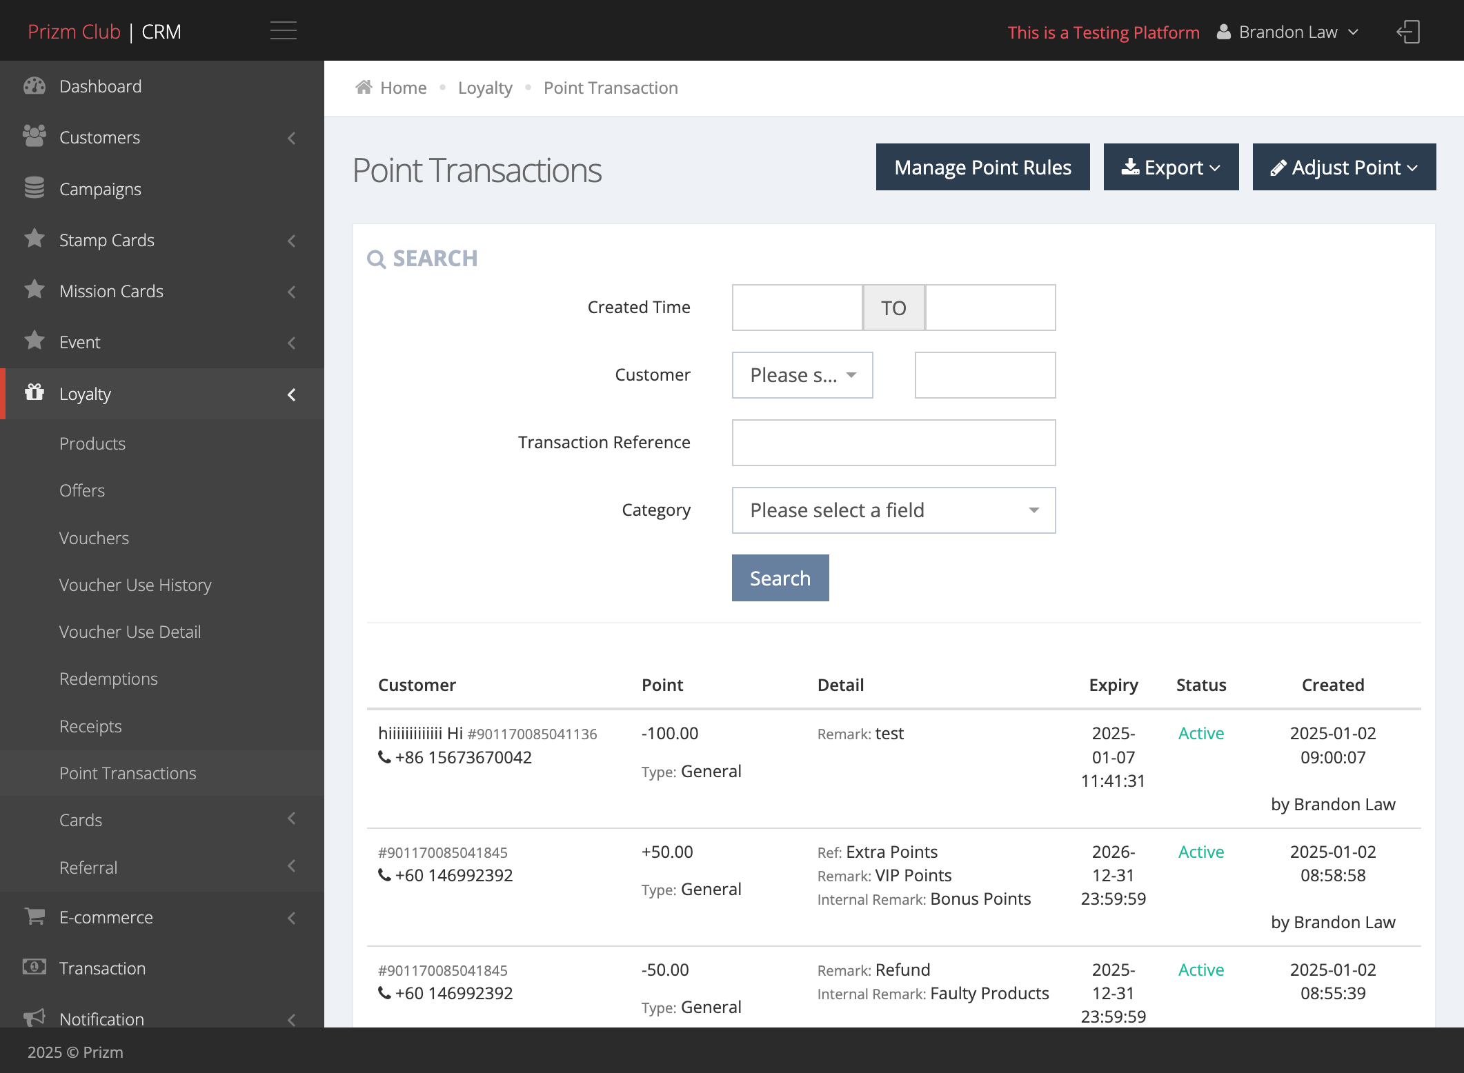Click the Notification megaphone icon
The image size is (1464, 1073).
tap(34, 1018)
